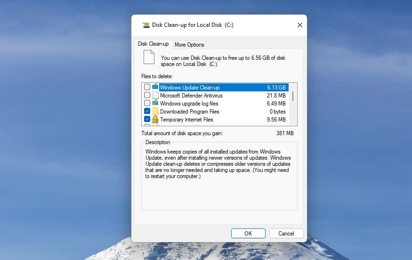Viewport: 412px width, 260px height.
Task: Uncheck Downloaded Program Files
Action: click(x=147, y=111)
